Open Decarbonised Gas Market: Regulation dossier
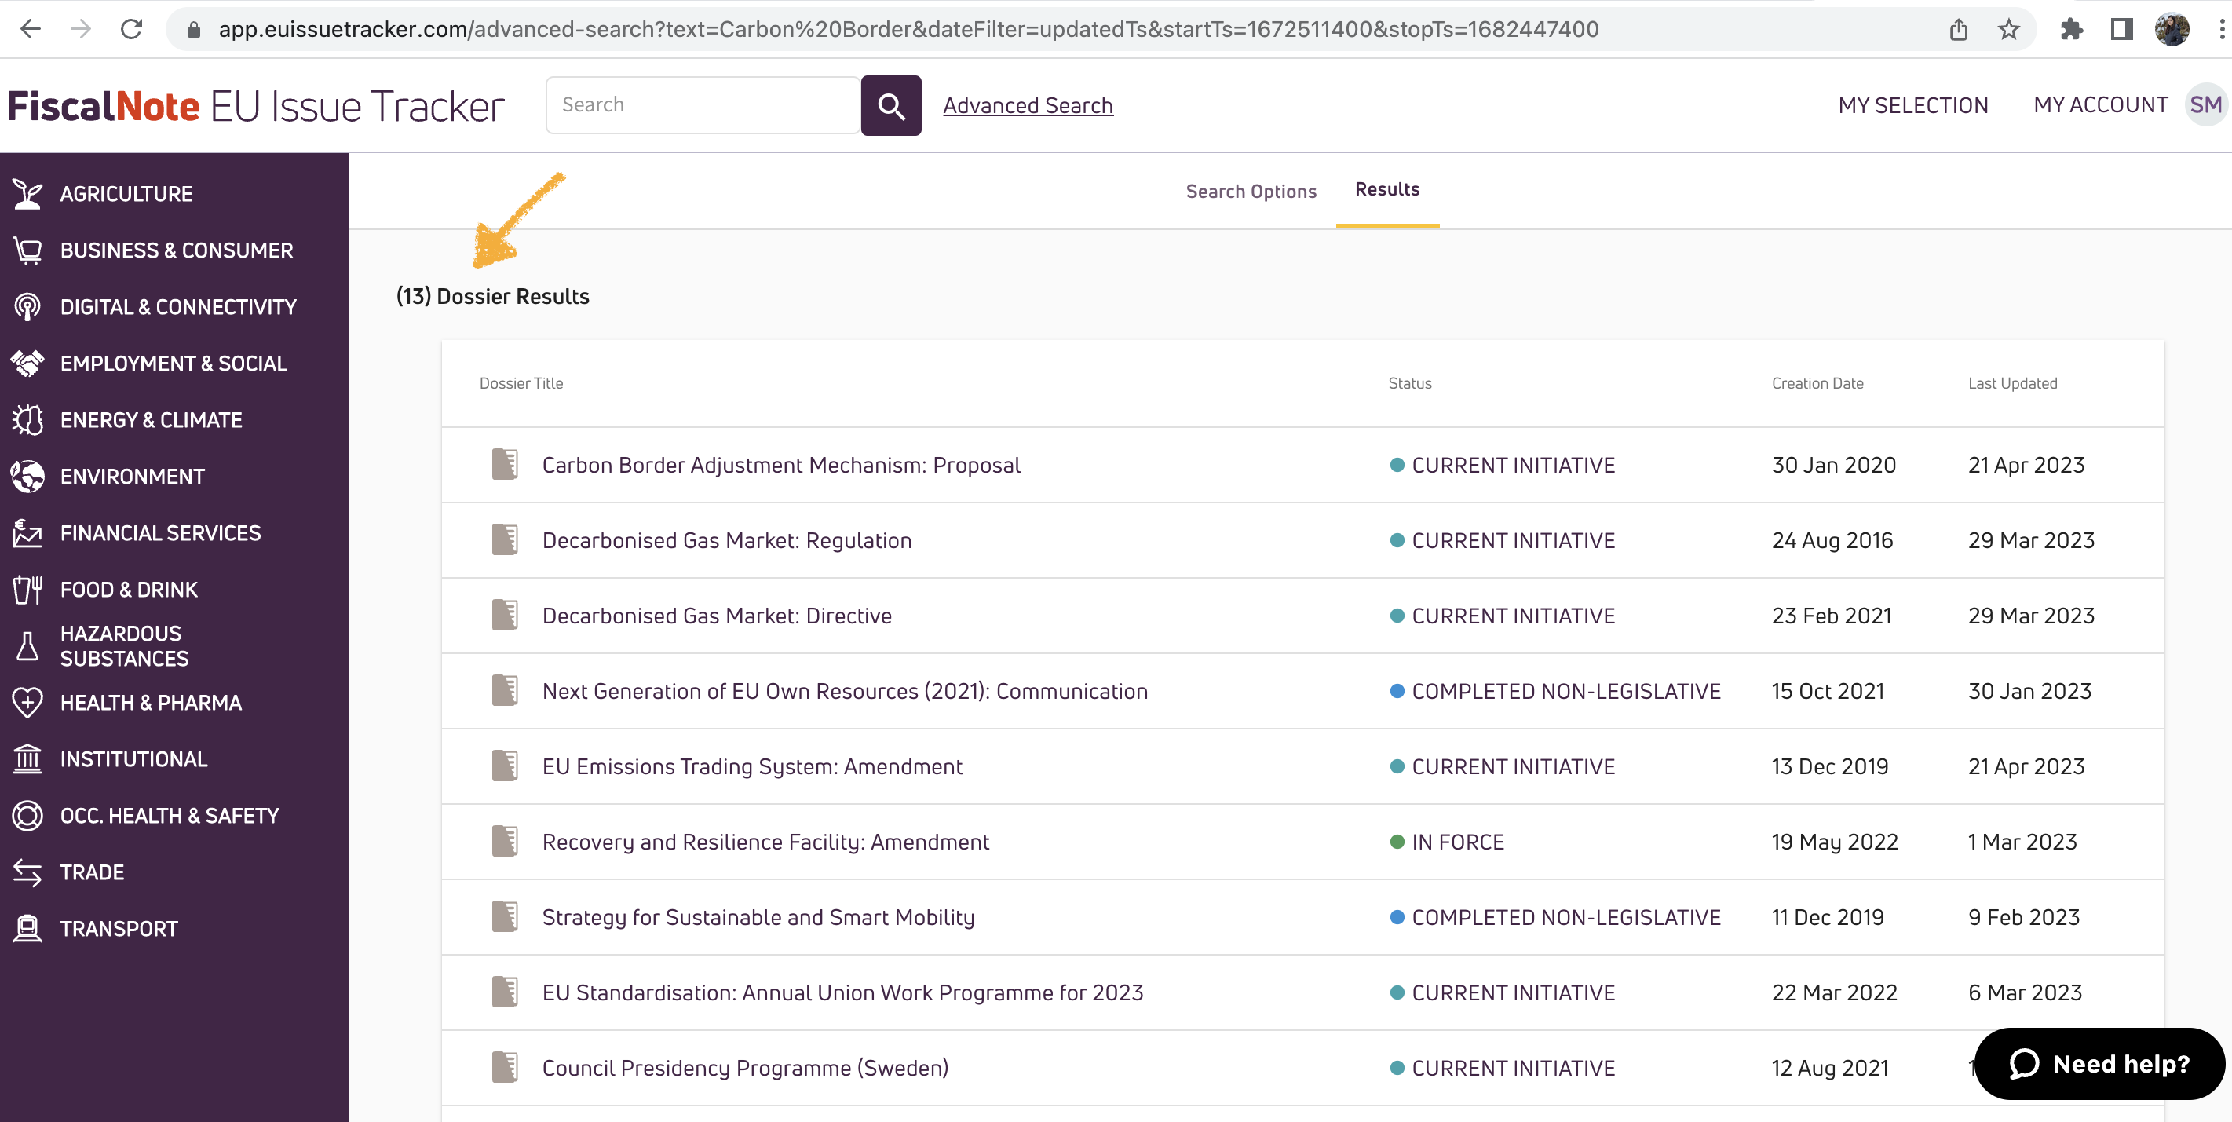The width and height of the screenshot is (2232, 1122). click(x=726, y=541)
